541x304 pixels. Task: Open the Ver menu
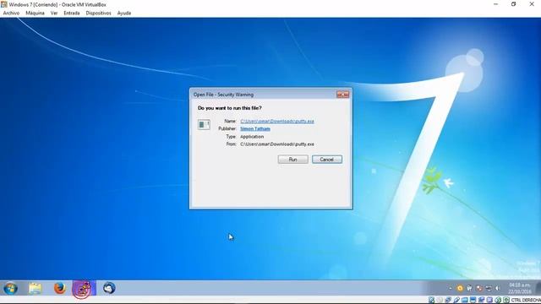[x=54, y=14]
